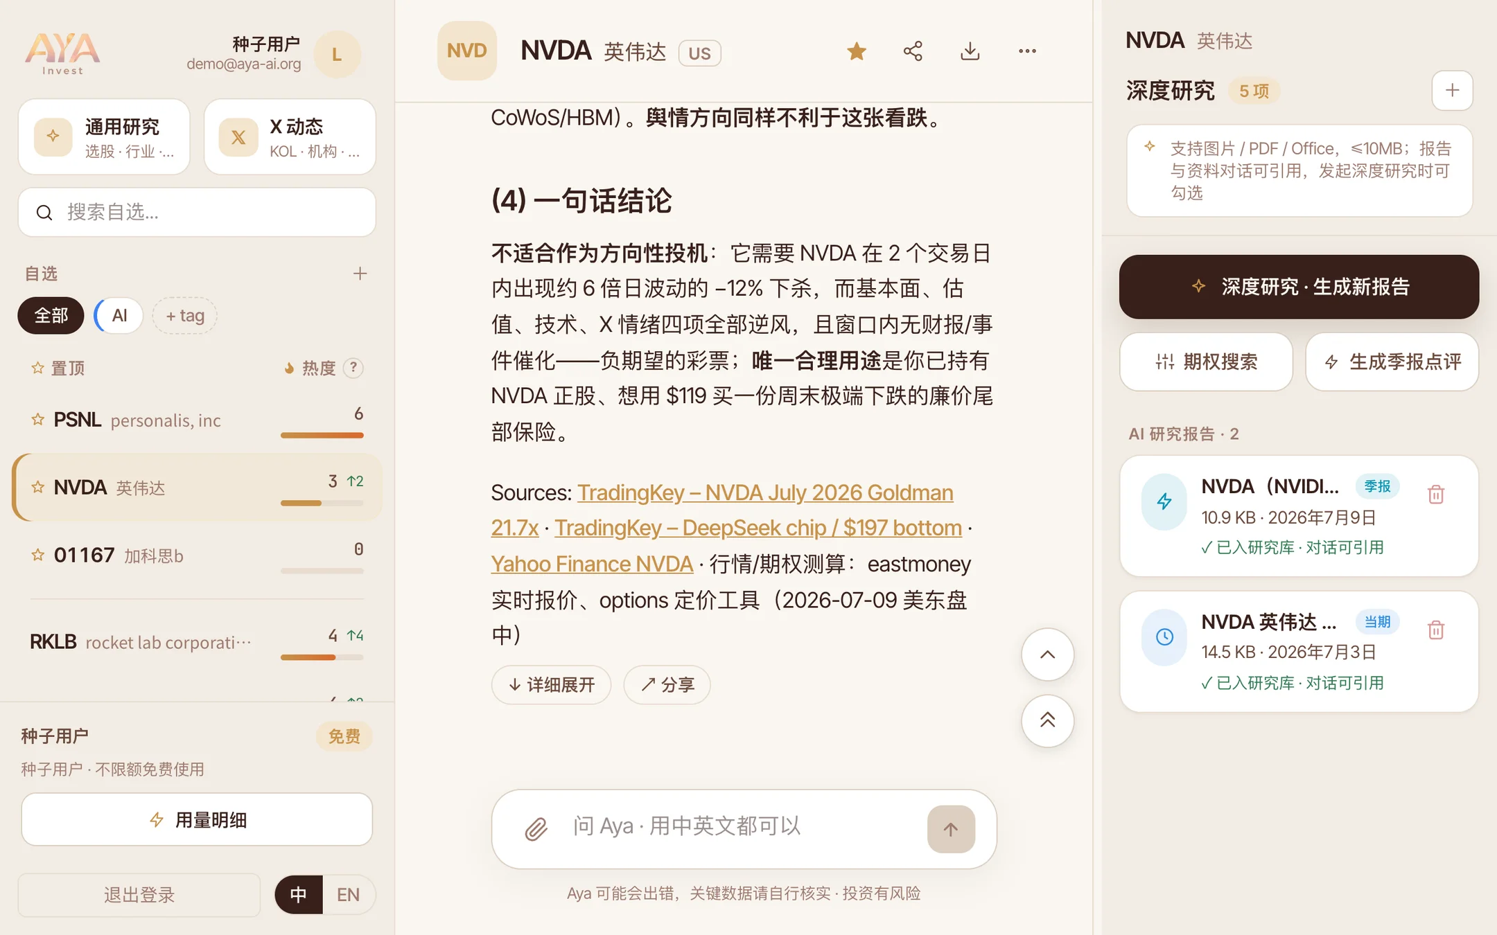Focus the 问 Aya message input
The image size is (1497, 935).
(742, 827)
